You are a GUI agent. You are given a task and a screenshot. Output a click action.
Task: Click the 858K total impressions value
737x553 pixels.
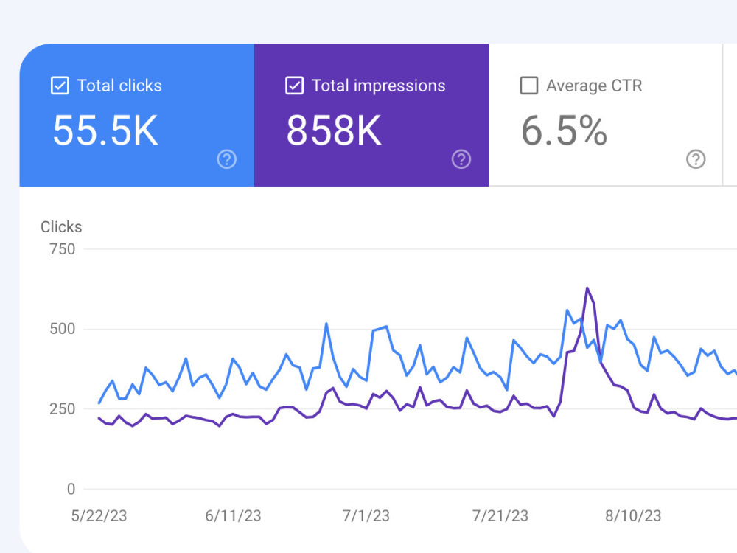tap(334, 131)
